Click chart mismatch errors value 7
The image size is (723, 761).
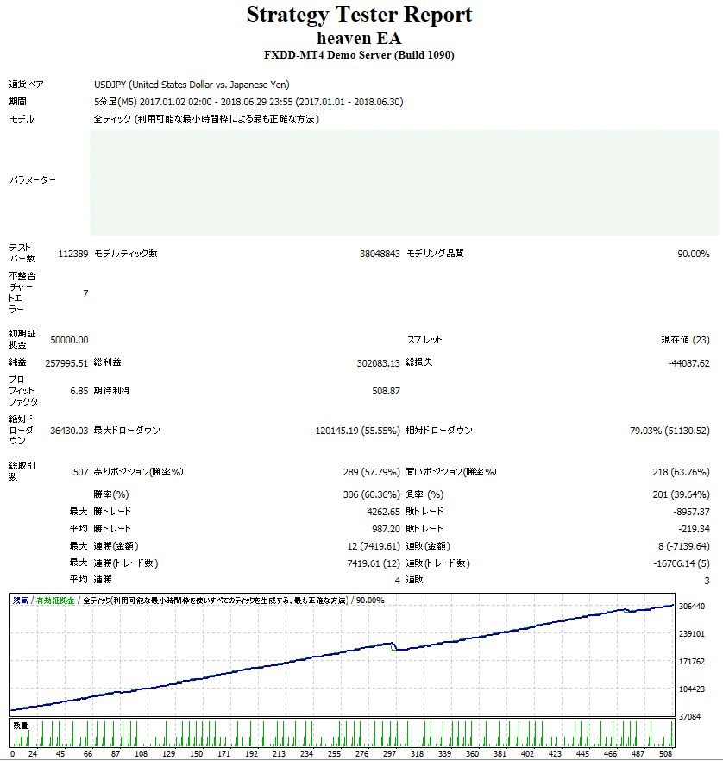pos(86,293)
